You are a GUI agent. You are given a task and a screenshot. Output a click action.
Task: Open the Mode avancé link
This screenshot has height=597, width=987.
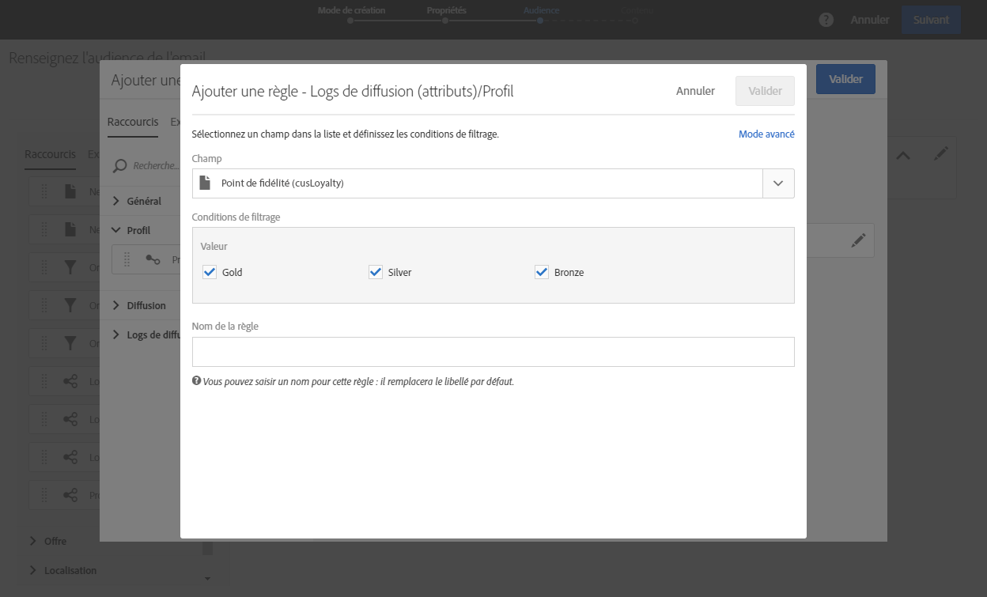tap(766, 134)
